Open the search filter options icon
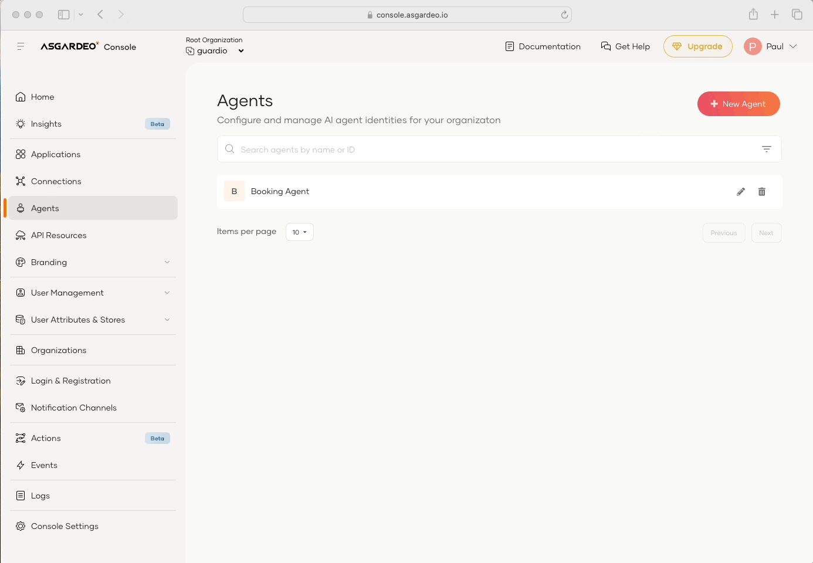 [x=766, y=149]
